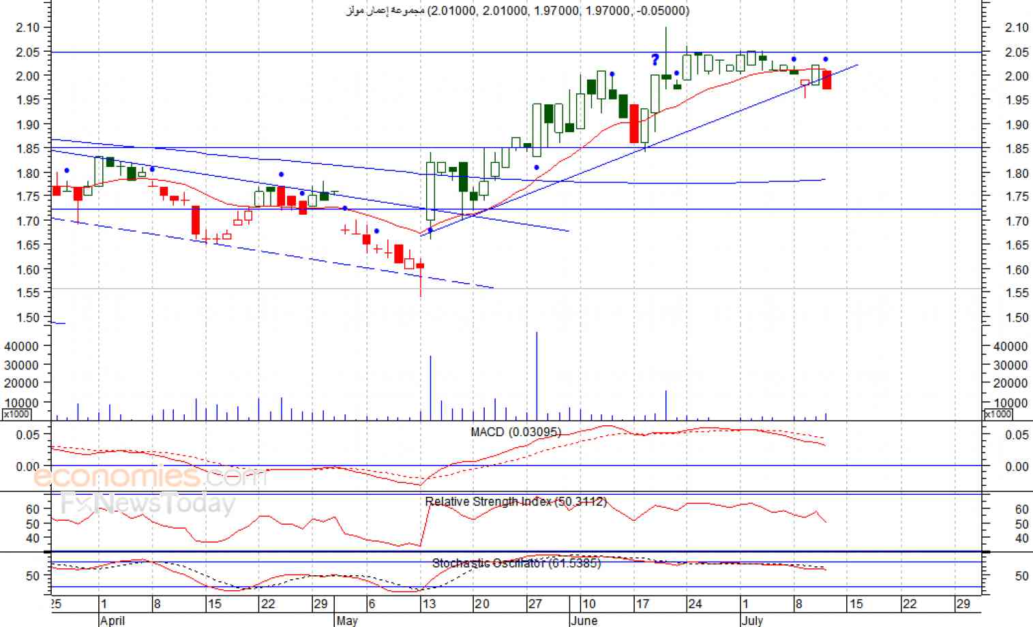1033x627 pixels.
Task: Select the April month label
Action: point(113,621)
